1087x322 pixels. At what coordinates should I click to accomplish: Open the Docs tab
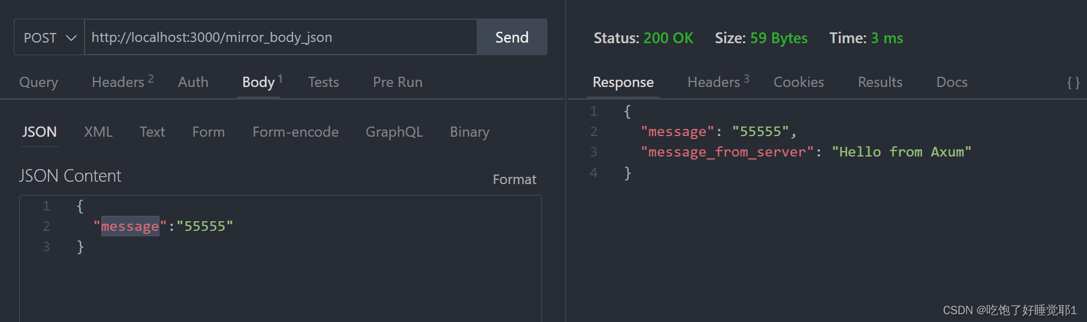coord(952,82)
